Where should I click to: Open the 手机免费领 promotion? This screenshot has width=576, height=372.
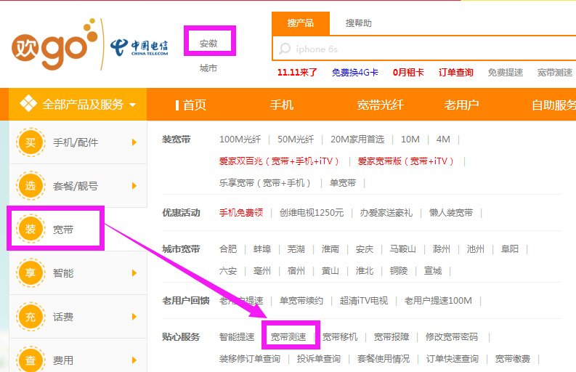point(241,212)
